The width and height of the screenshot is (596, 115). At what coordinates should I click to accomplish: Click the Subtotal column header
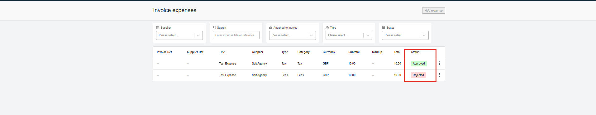[354, 52]
